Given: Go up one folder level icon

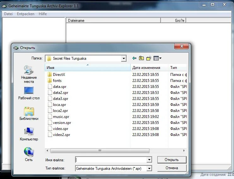Looking at the screenshot, I should (141, 58).
